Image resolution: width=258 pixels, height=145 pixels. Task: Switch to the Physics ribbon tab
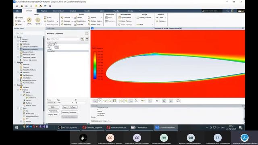[x=44, y=11]
